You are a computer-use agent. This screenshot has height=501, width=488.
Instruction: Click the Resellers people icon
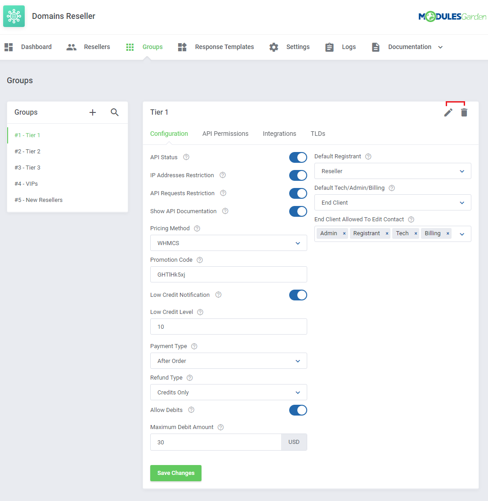coord(71,47)
